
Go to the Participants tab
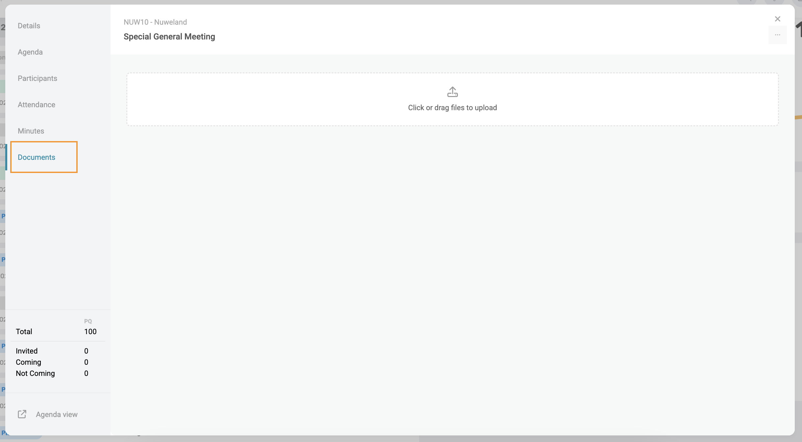(x=38, y=78)
